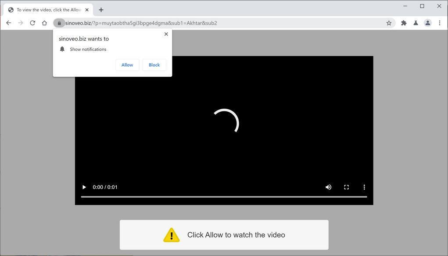Viewport: 448px width, 256px height.
Task: Click the Allow button
Action: pos(127,64)
